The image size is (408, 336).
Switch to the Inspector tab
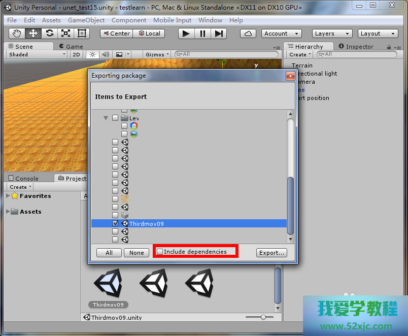click(x=359, y=47)
